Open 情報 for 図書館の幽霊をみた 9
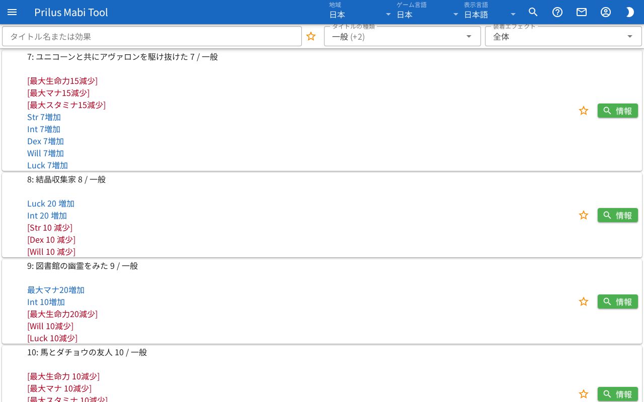The width and height of the screenshot is (644, 402). (x=618, y=301)
